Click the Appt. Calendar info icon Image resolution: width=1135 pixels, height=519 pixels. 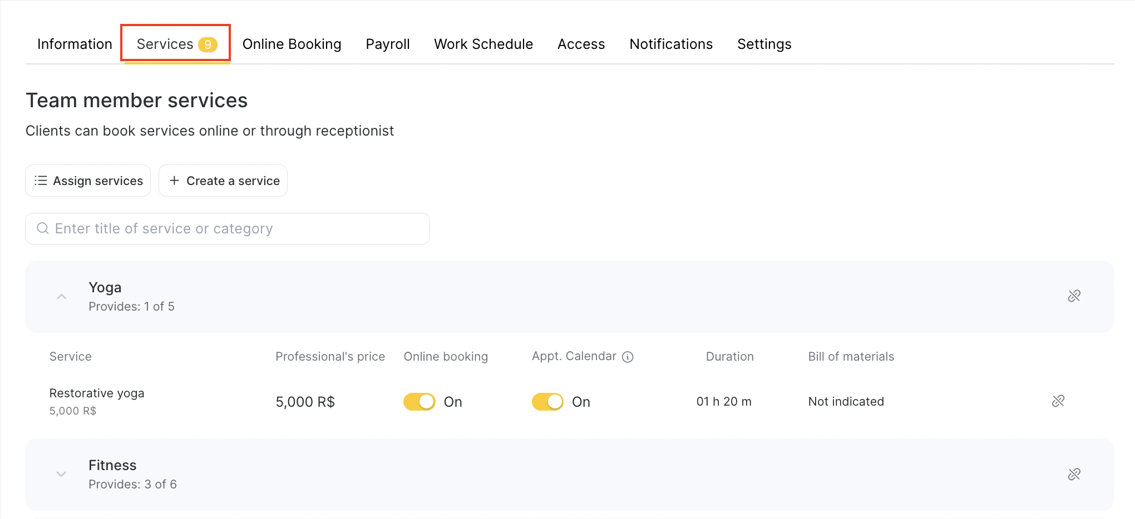click(628, 357)
